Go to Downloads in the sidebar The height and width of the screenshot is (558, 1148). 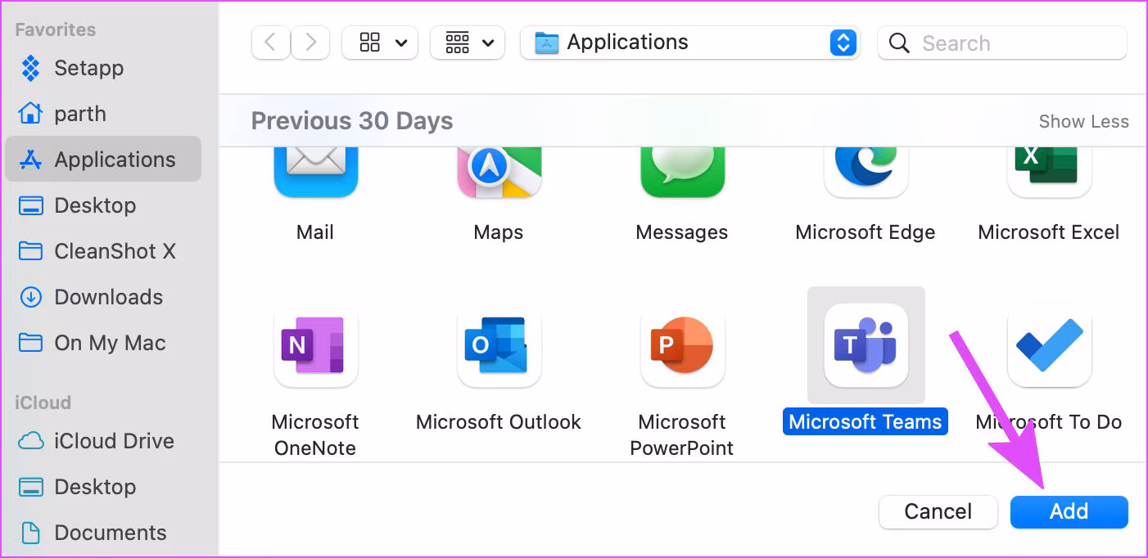(x=90, y=296)
